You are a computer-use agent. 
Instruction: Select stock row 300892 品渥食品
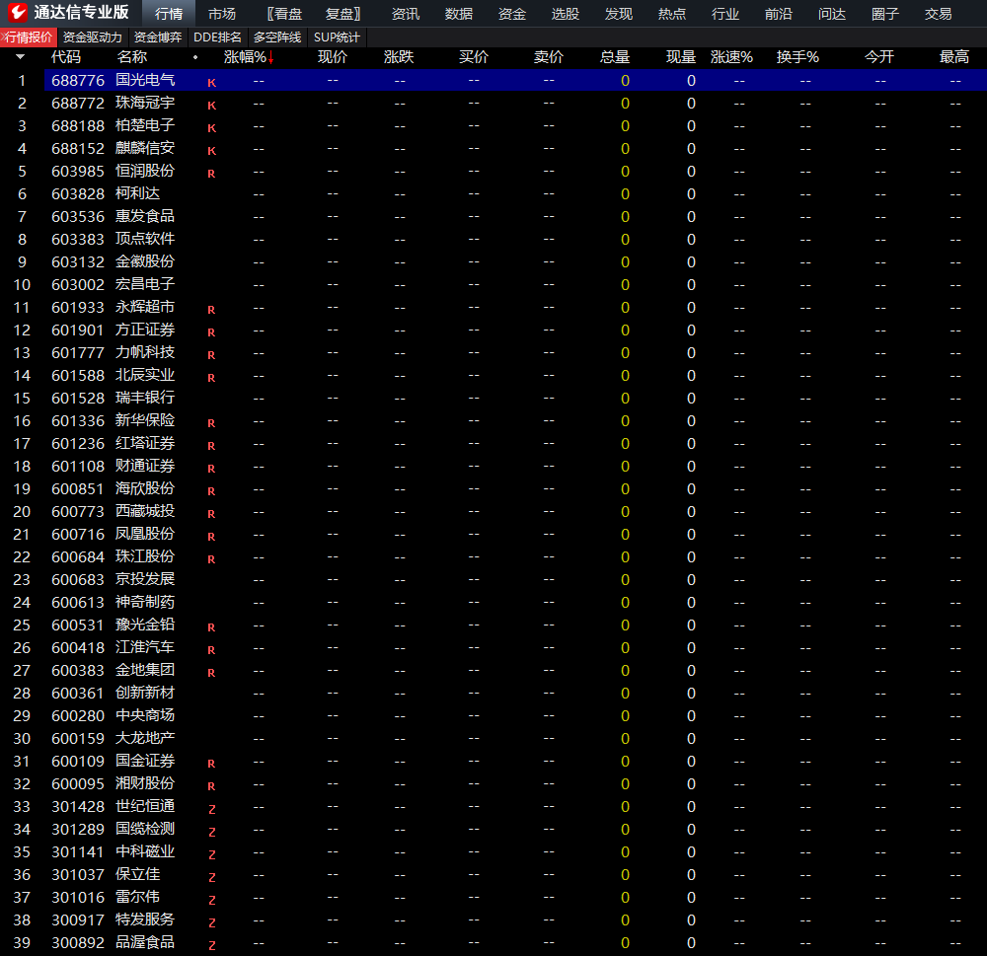(x=493, y=943)
